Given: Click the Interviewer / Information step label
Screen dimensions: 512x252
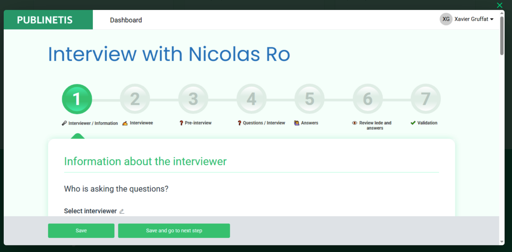Looking at the screenshot, I should coord(93,123).
